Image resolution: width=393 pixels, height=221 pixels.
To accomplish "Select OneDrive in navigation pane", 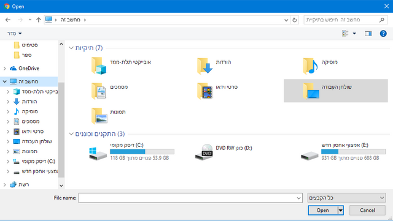I will pyautogui.click(x=25, y=68).
